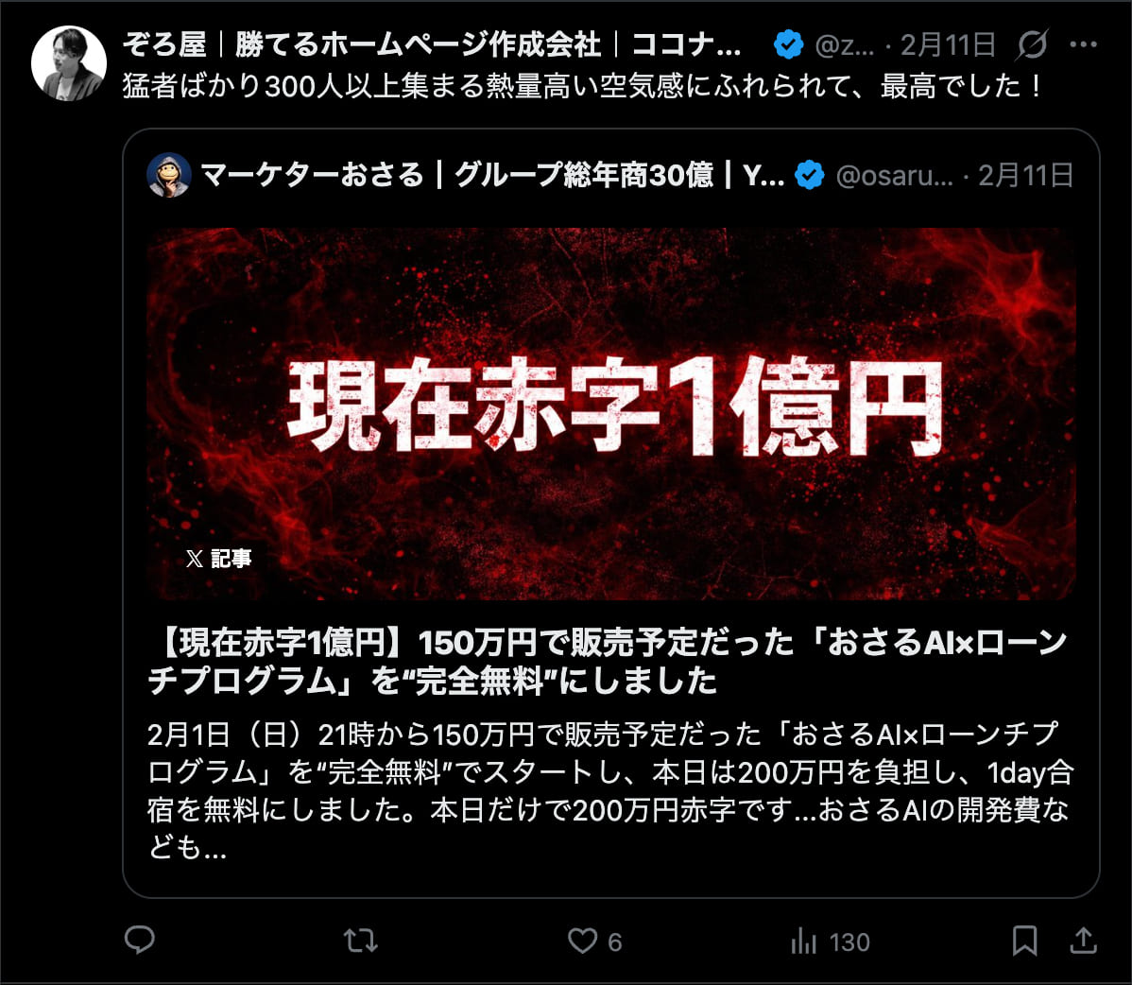Image resolution: width=1132 pixels, height=985 pixels.
Task: Click the X 記事 article badge
Action: click(x=219, y=559)
